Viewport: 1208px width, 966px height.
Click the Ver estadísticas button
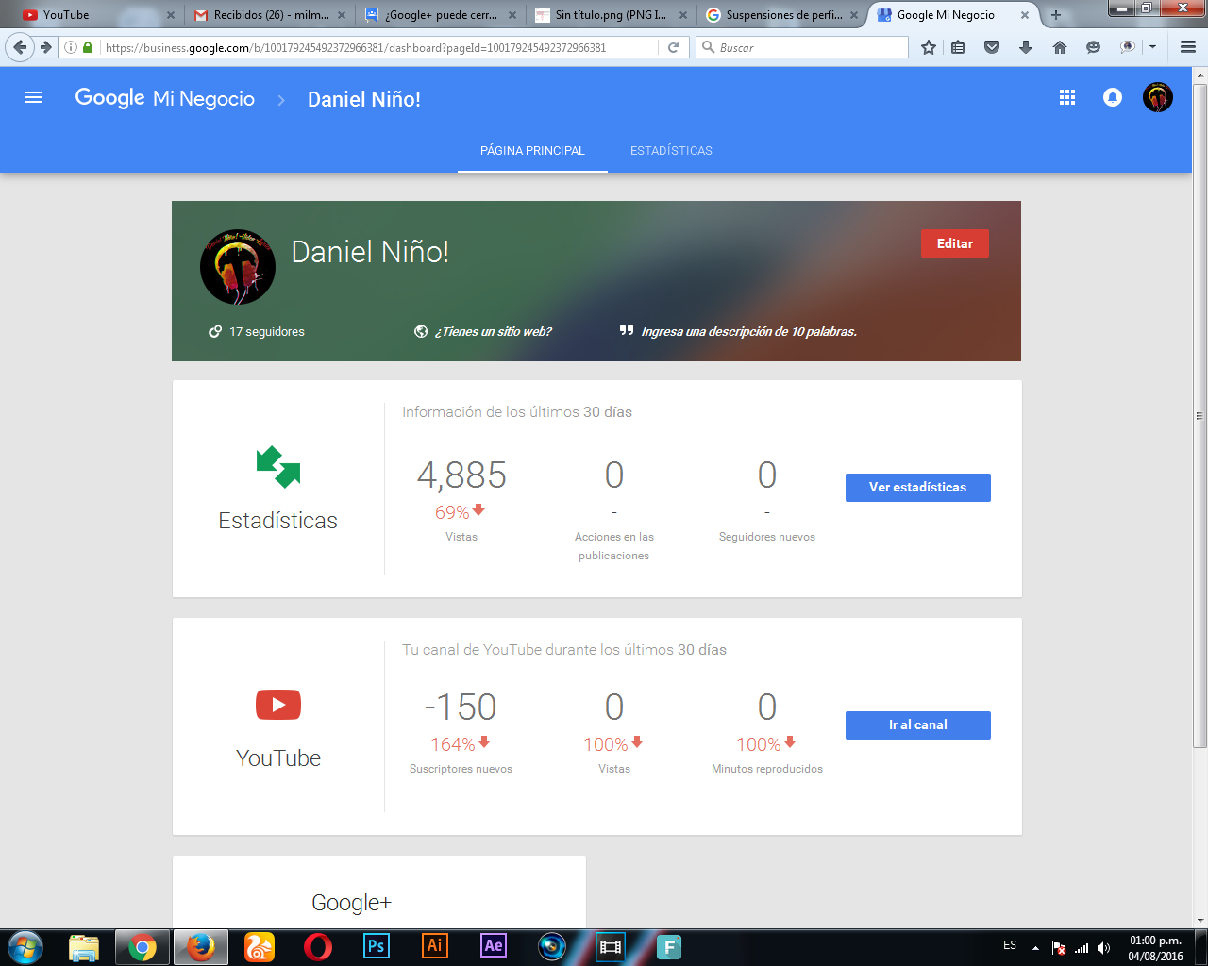click(x=918, y=488)
